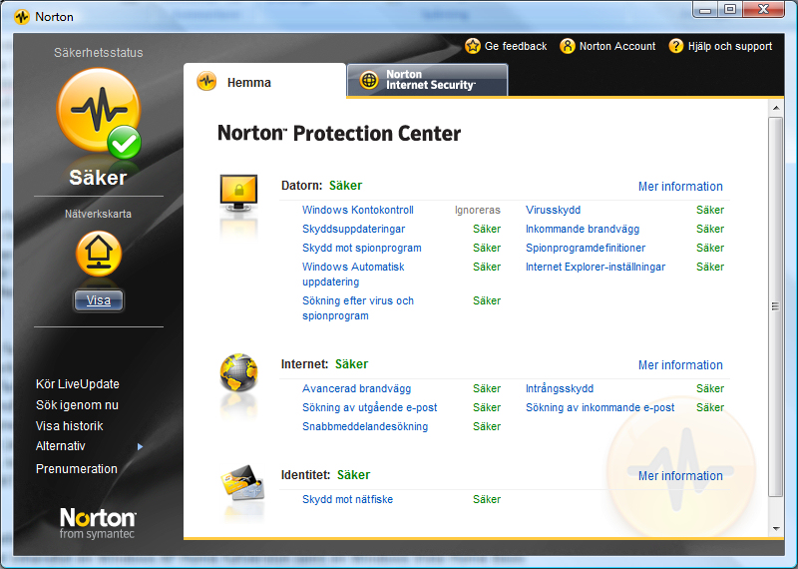Click the Internet globe icon

[x=238, y=372]
